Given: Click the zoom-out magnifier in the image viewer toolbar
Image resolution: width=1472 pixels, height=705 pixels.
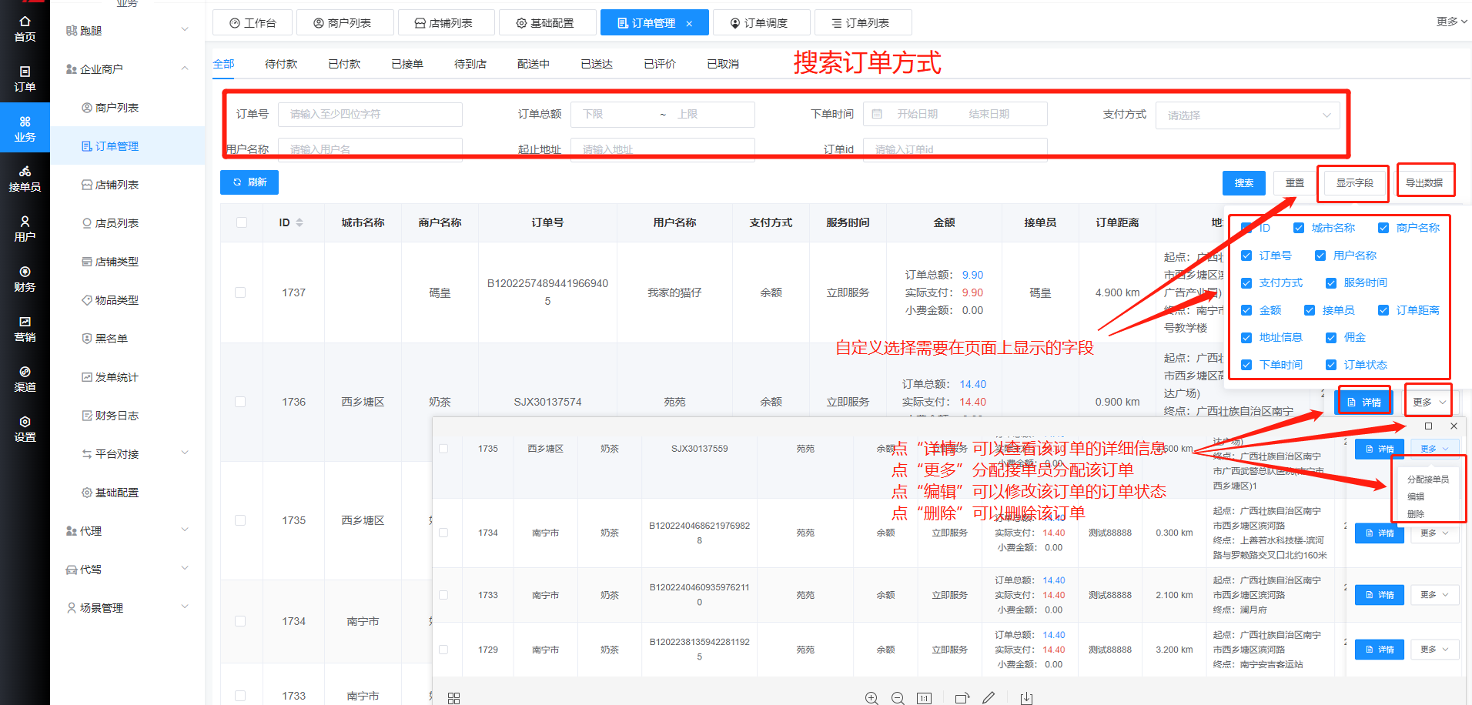Looking at the screenshot, I should [898, 698].
